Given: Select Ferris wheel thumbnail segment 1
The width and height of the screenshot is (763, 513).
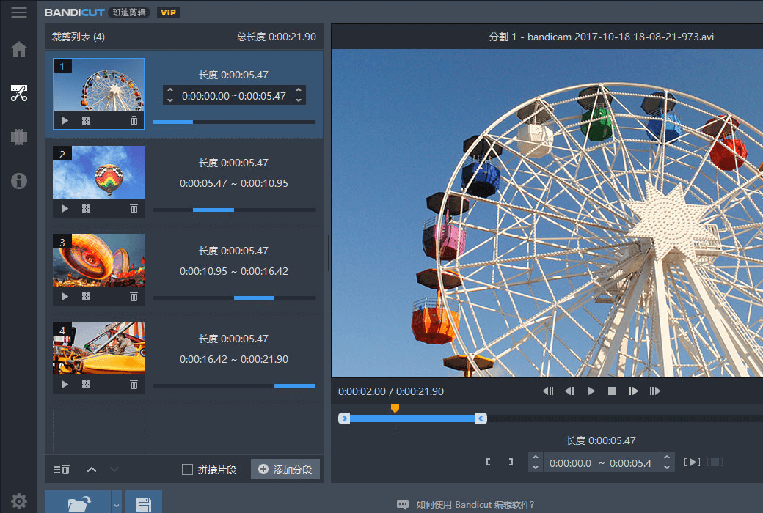Looking at the screenshot, I should 99,85.
